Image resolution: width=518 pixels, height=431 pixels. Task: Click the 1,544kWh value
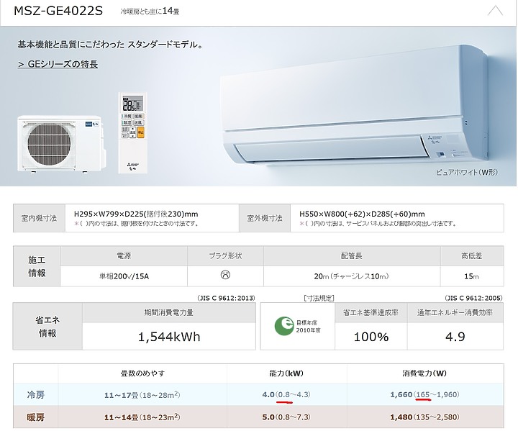pos(169,337)
